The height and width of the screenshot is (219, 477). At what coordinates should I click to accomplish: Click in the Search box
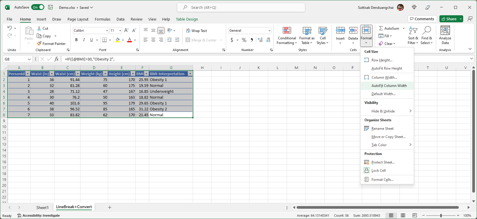click(x=241, y=7)
